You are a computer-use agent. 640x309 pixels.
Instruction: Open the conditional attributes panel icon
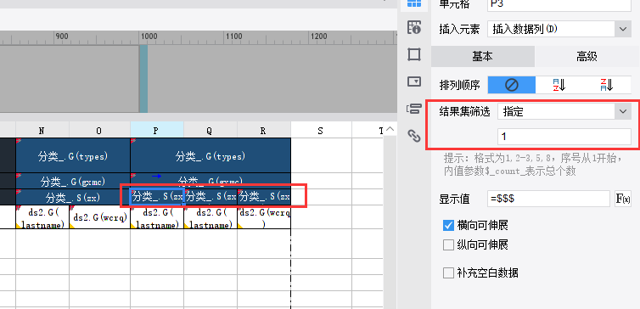[414, 109]
